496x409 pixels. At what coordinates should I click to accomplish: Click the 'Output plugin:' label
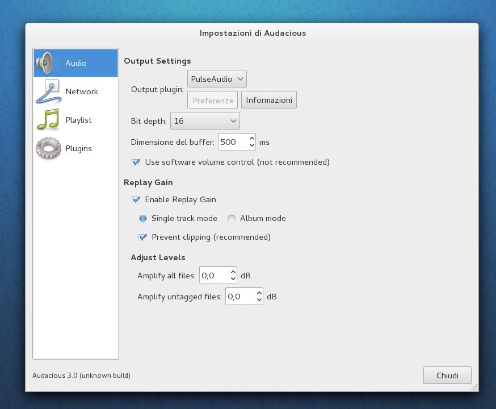[x=157, y=89]
